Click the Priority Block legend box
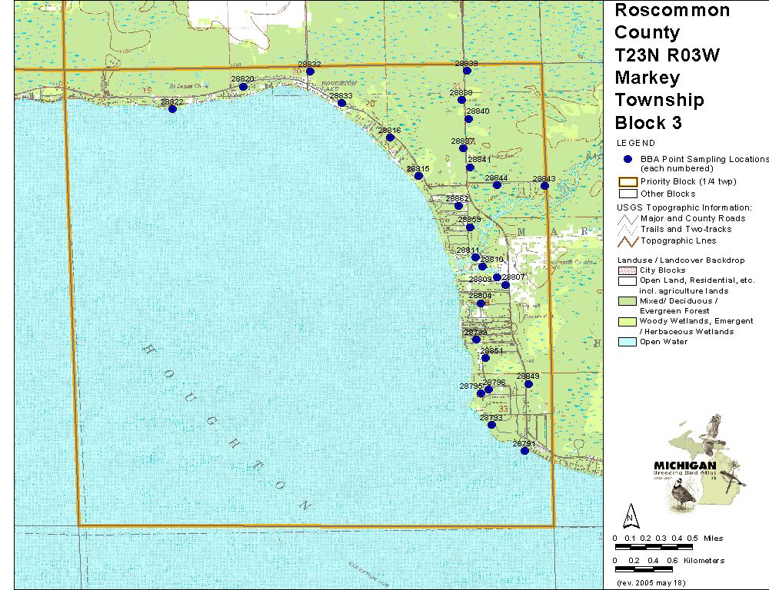 [x=628, y=182]
